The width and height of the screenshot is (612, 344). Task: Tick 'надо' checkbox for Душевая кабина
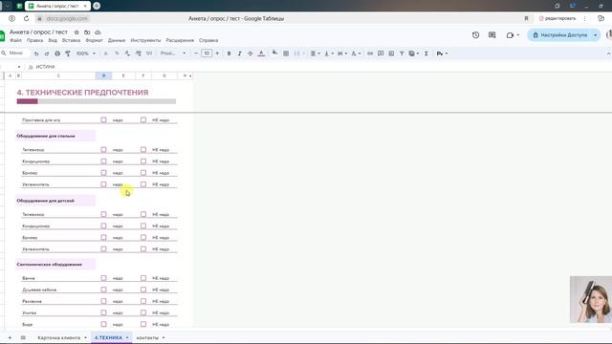103,290
